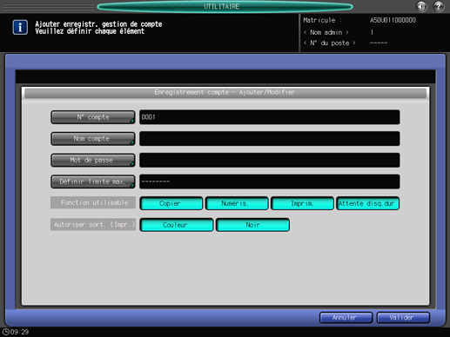The width and height of the screenshot is (450, 337).
Task: Click the UTILITAIRE title bar
Action: pyautogui.click(x=225, y=6)
